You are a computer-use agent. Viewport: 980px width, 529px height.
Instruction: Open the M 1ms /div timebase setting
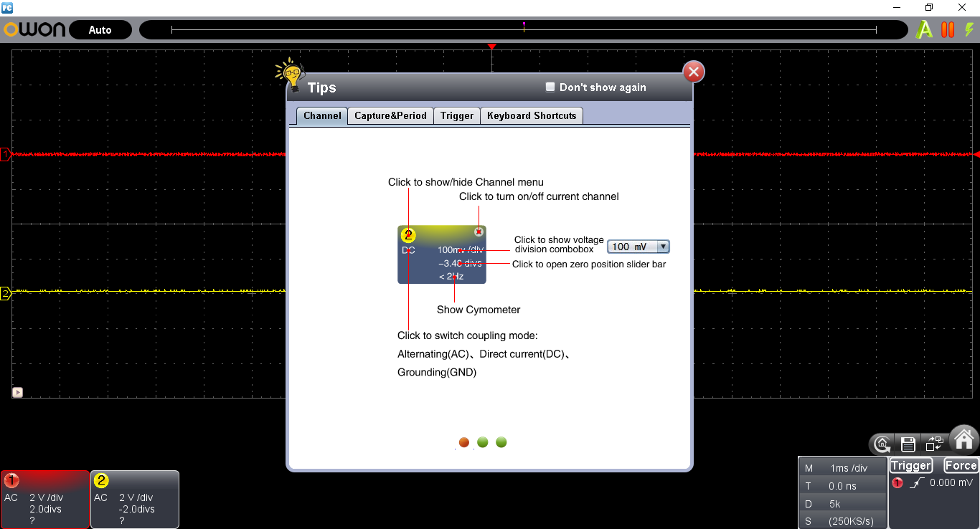(842, 468)
